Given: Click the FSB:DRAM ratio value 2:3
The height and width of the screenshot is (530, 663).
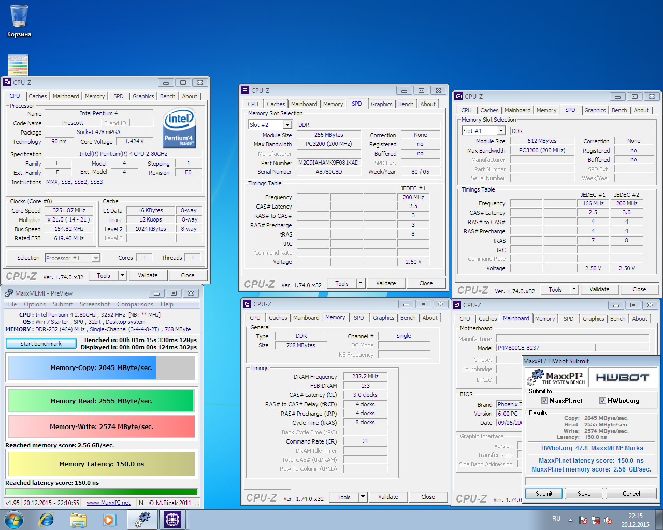Looking at the screenshot, I should click(x=365, y=386).
